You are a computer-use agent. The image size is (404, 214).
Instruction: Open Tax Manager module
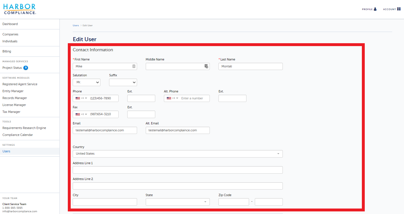tap(12, 112)
